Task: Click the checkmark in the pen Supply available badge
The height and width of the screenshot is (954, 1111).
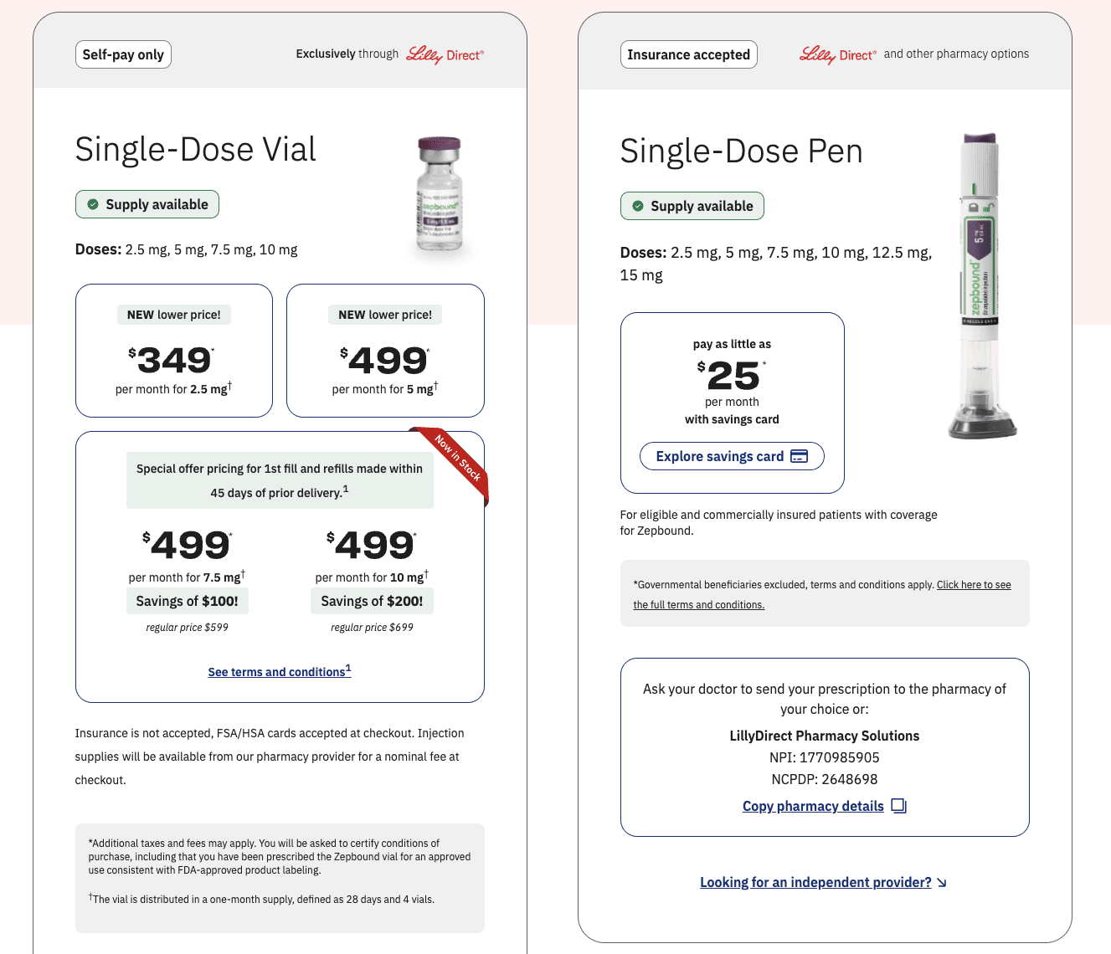Action: tap(636, 205)
